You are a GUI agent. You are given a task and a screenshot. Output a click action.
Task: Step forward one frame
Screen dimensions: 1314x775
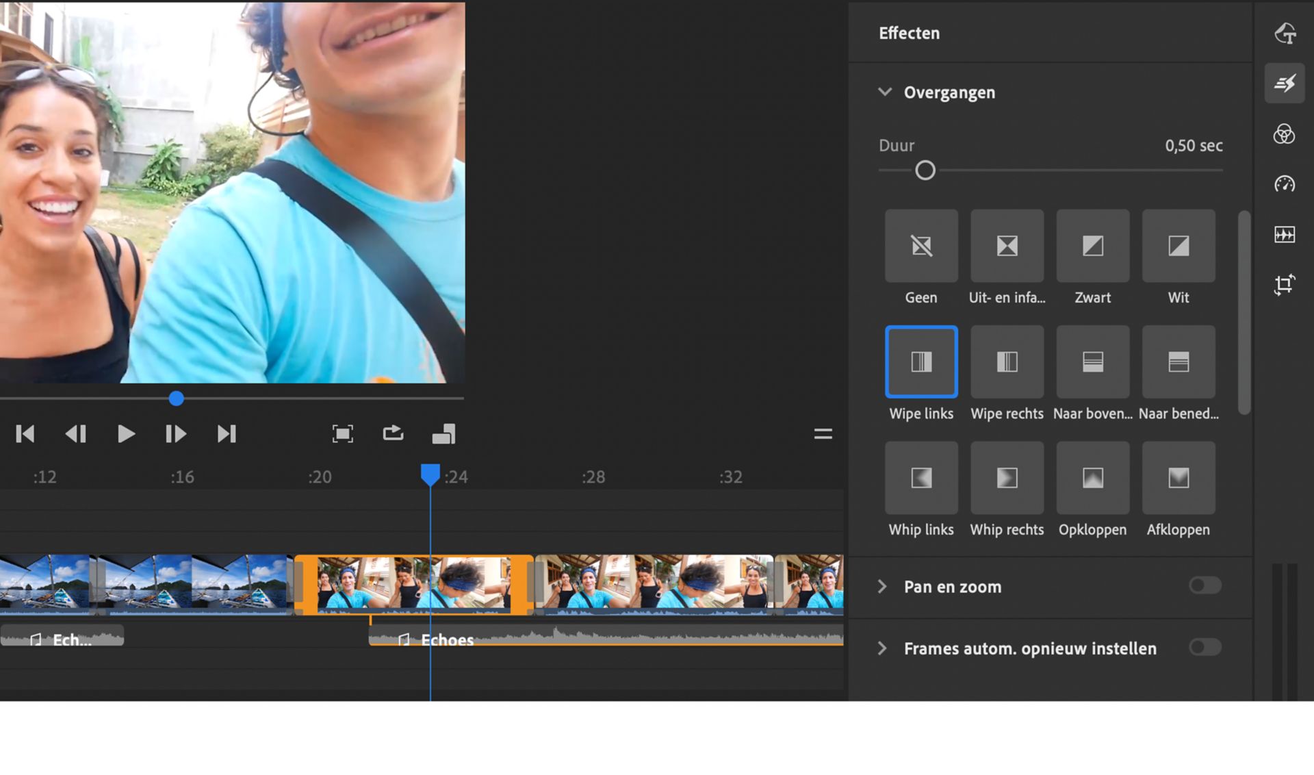click(176, 433)
